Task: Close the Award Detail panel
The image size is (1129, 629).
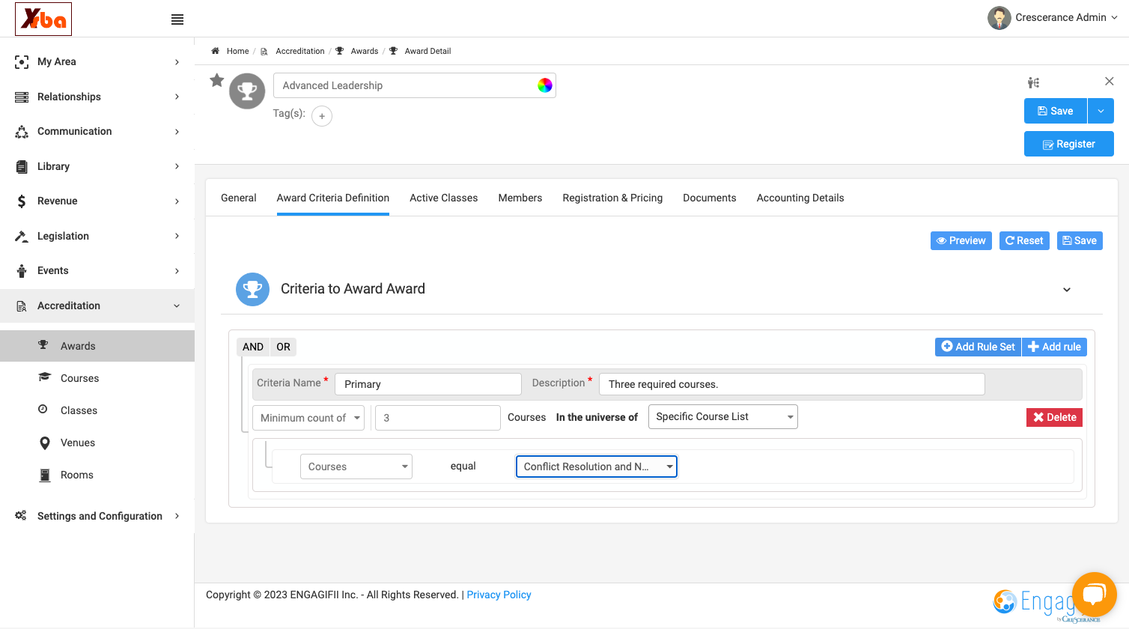Action: [x=1110, y=81]
